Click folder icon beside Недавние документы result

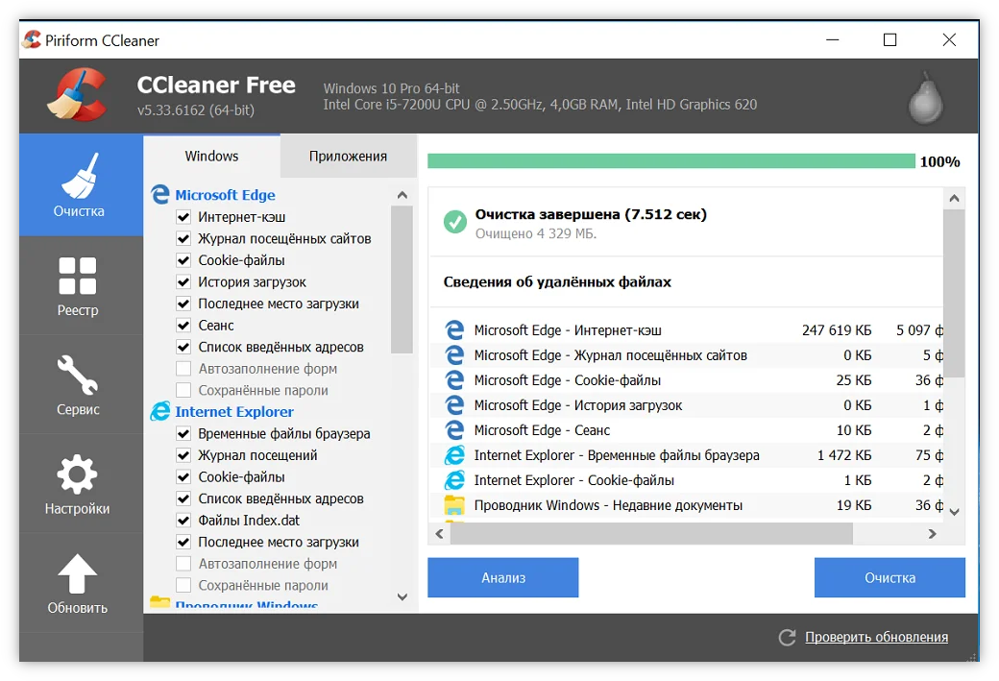click(x=454, y=505)
